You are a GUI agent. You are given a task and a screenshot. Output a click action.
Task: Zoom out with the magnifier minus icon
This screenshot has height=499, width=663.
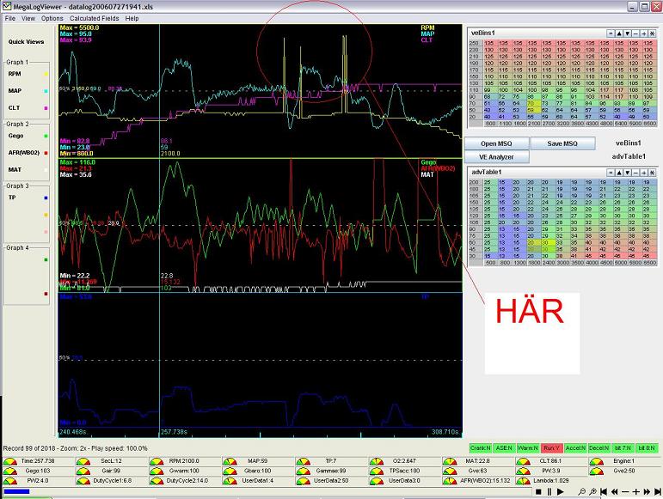(x=582, y=492)
